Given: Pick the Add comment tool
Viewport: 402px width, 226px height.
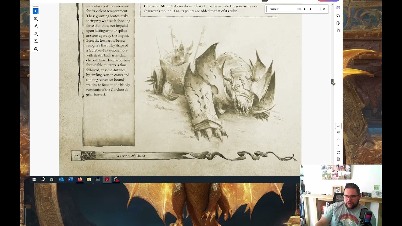Looking at the screenshot, I should [35, 19].
